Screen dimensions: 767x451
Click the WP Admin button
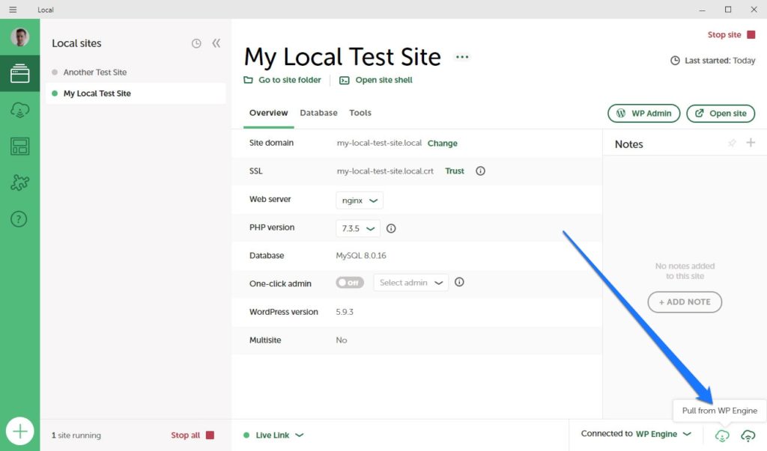coord(643,114)
